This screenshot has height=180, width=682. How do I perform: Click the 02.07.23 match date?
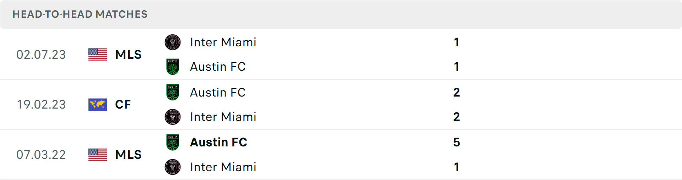(x=41, y=54)
